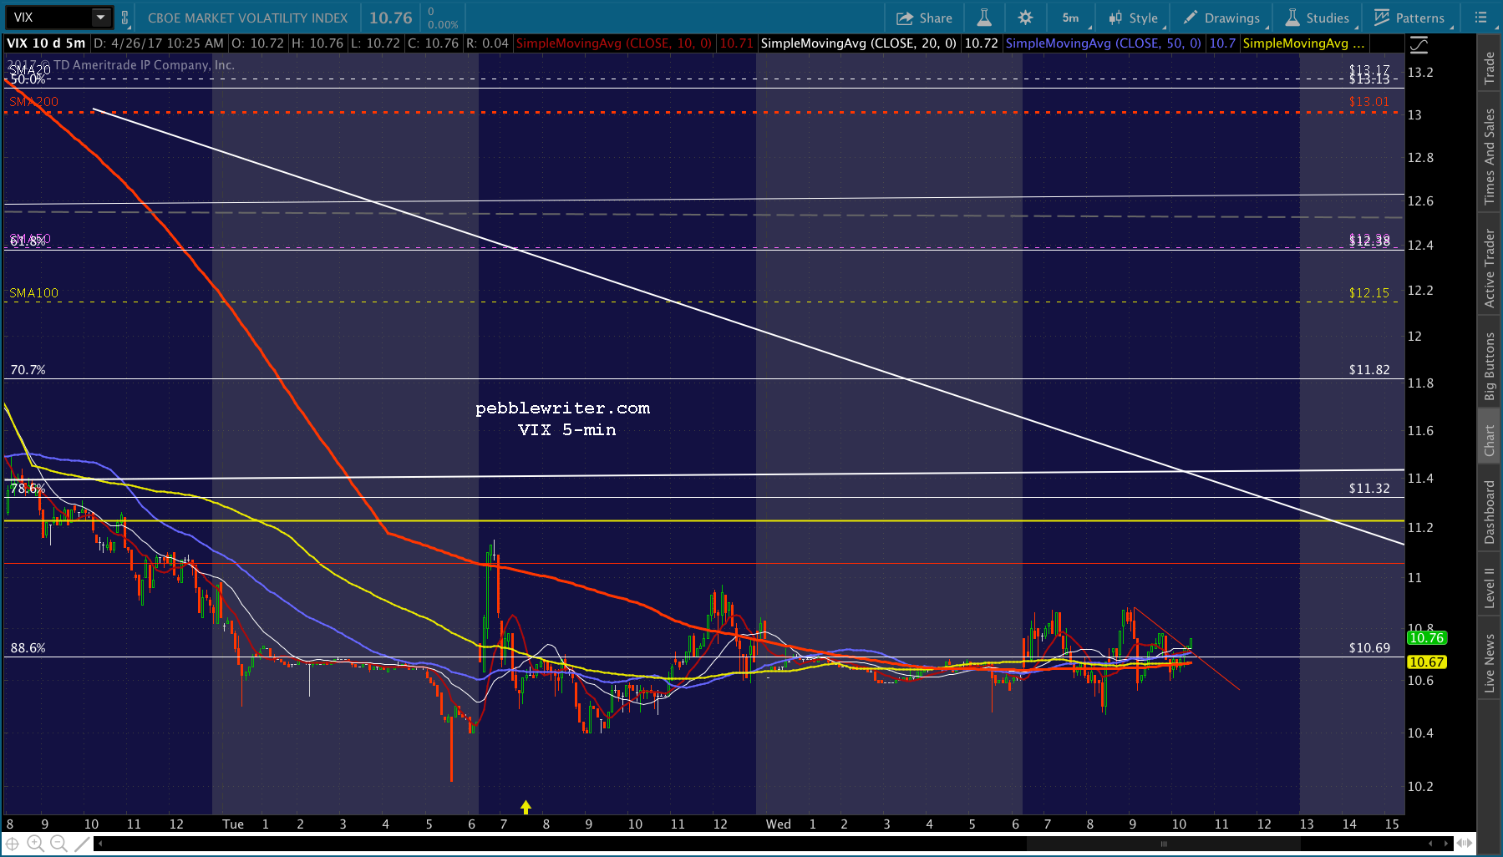The width and height of the screenshot is (1503, 857).
Task: Open the Studies menu
Action: click(x=1318, y=18)
